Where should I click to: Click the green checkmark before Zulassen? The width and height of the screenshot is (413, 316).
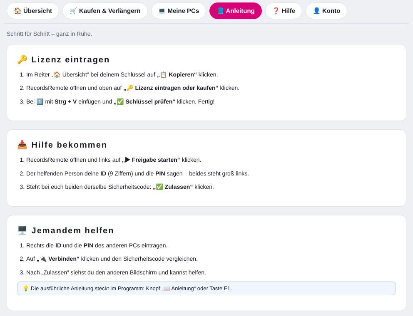point(159,187)
